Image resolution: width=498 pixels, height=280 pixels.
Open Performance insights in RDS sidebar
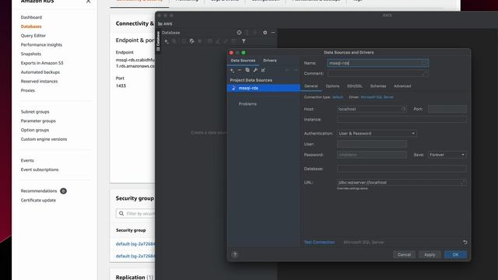coord(41,45)
